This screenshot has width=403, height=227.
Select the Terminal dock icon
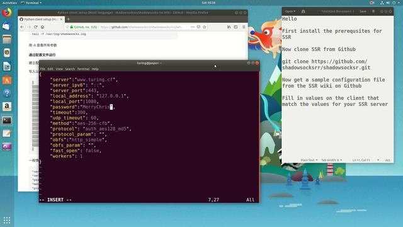7,120
